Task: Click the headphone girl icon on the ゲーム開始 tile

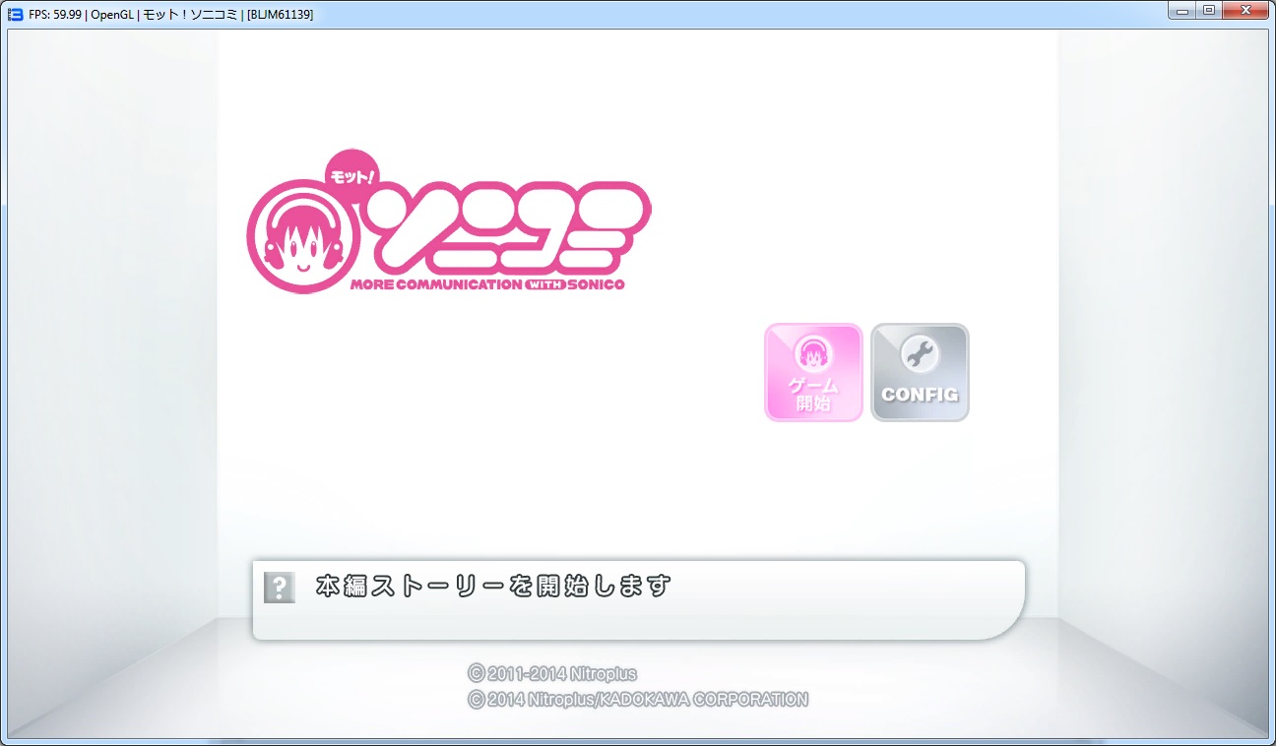Action: (813, 352)
